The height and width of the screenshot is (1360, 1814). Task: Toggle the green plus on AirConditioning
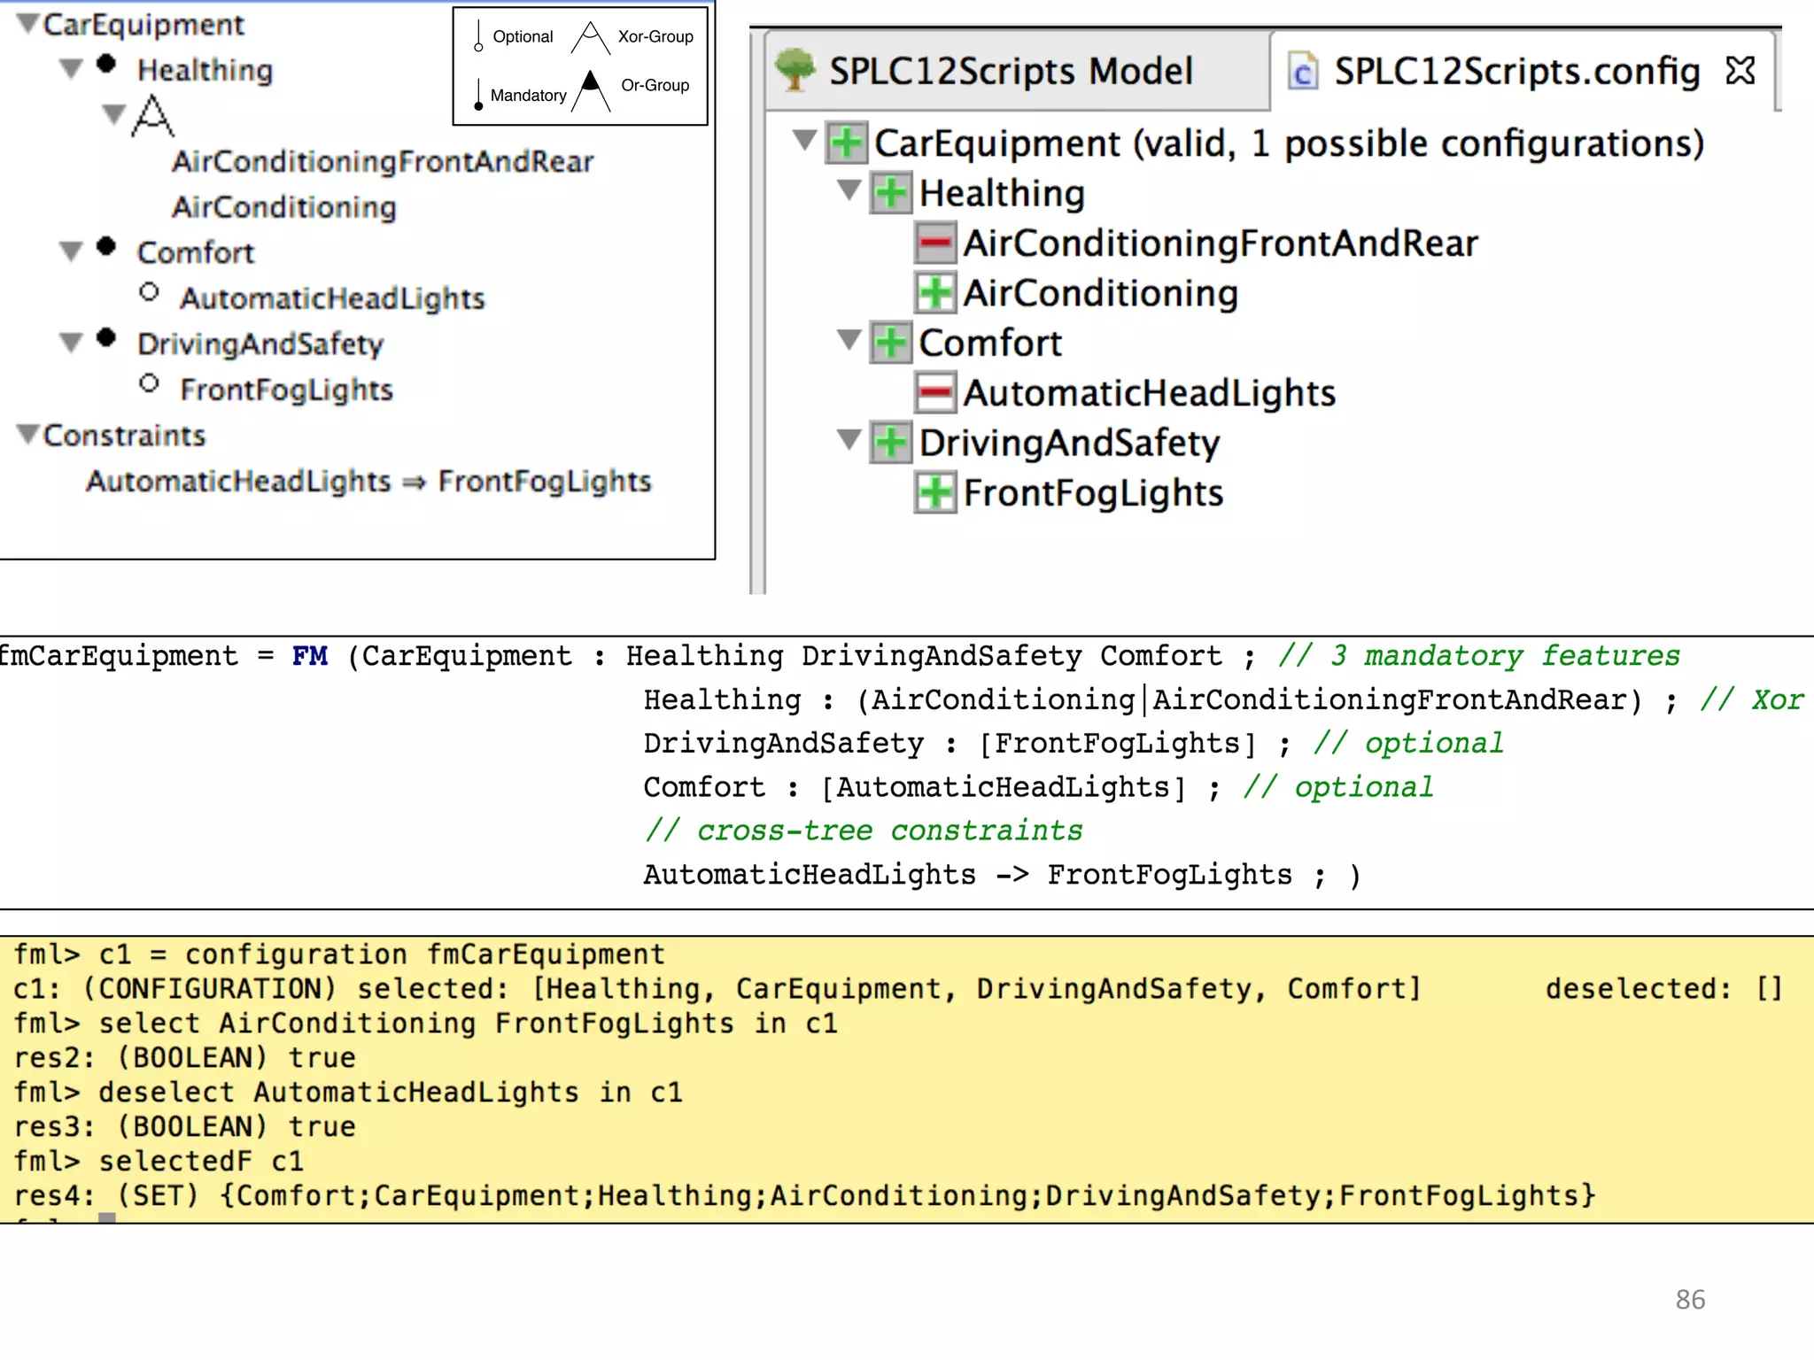click(935, 293)
